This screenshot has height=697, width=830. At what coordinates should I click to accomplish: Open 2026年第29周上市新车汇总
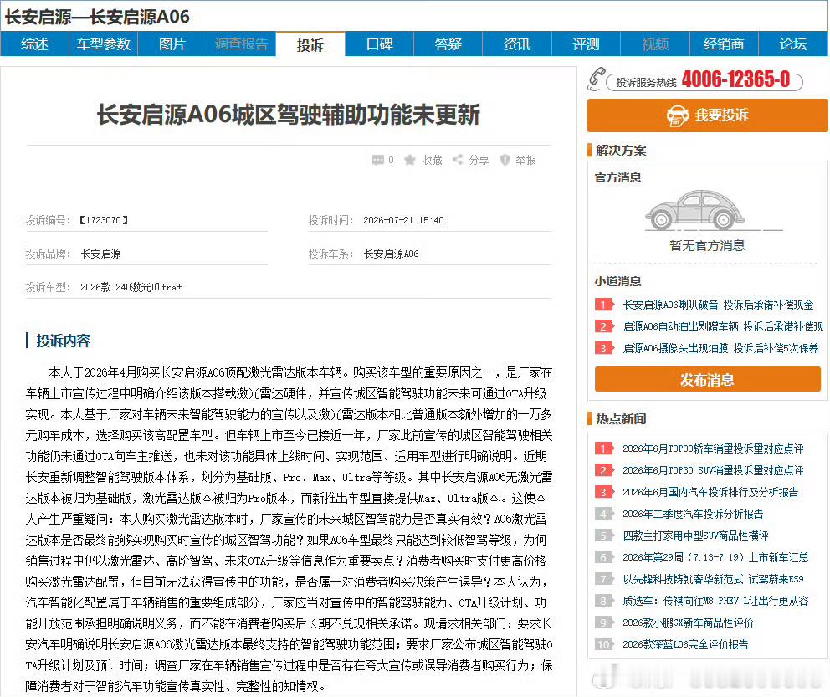(x=715, y=557)
